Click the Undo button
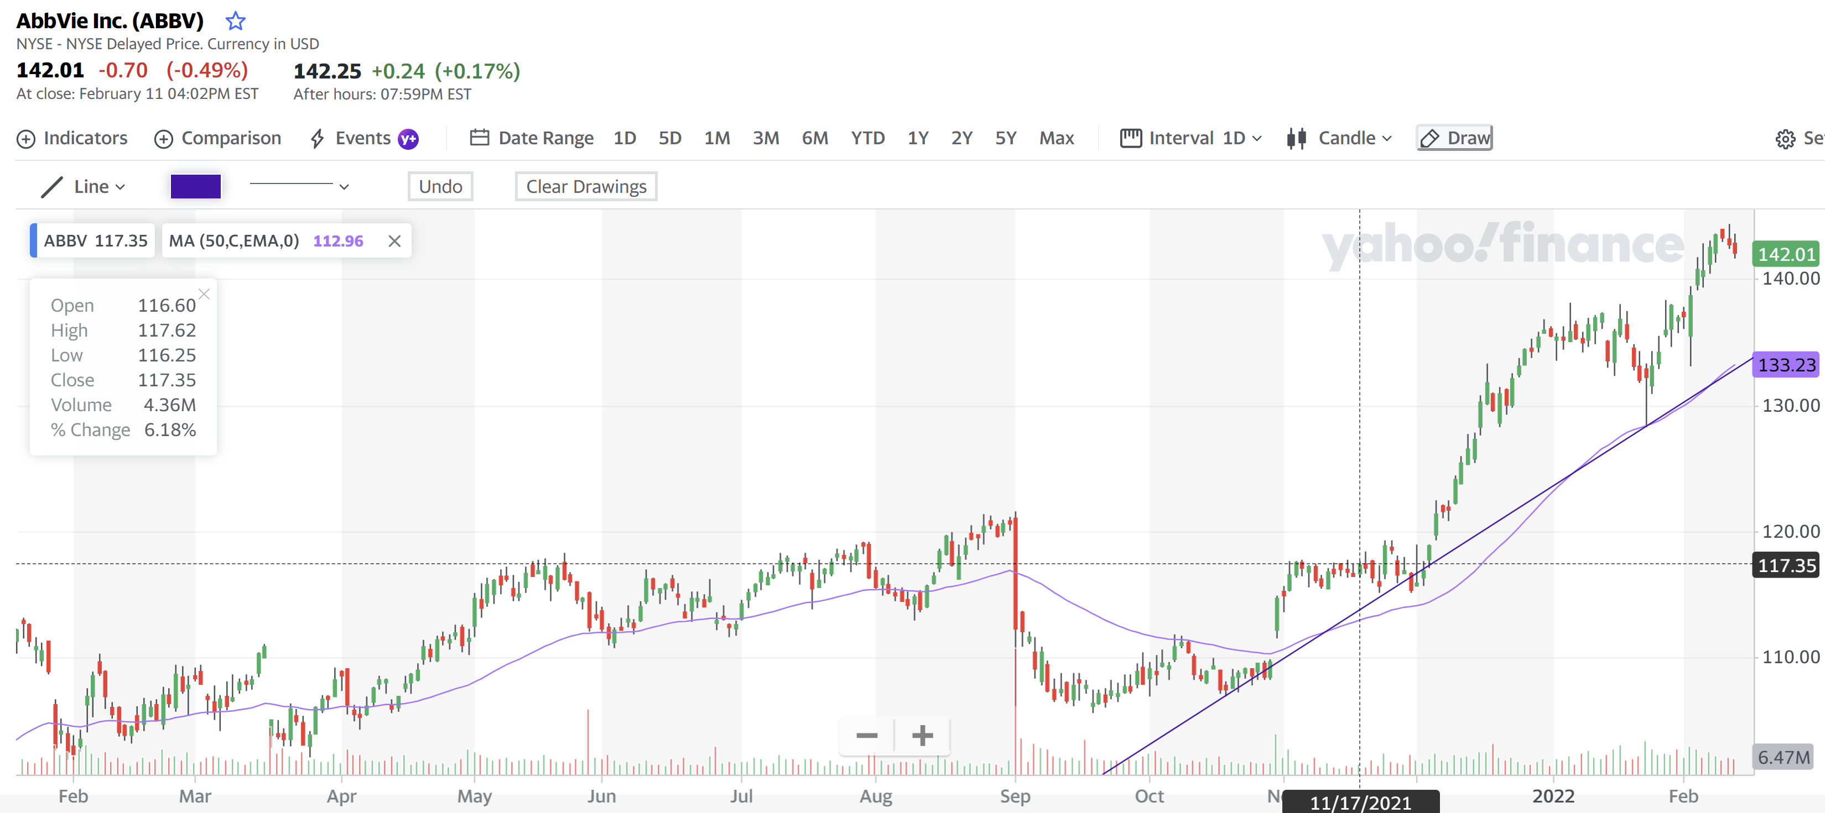Screen dimensions: 1825x813 (x=440, y=186)
